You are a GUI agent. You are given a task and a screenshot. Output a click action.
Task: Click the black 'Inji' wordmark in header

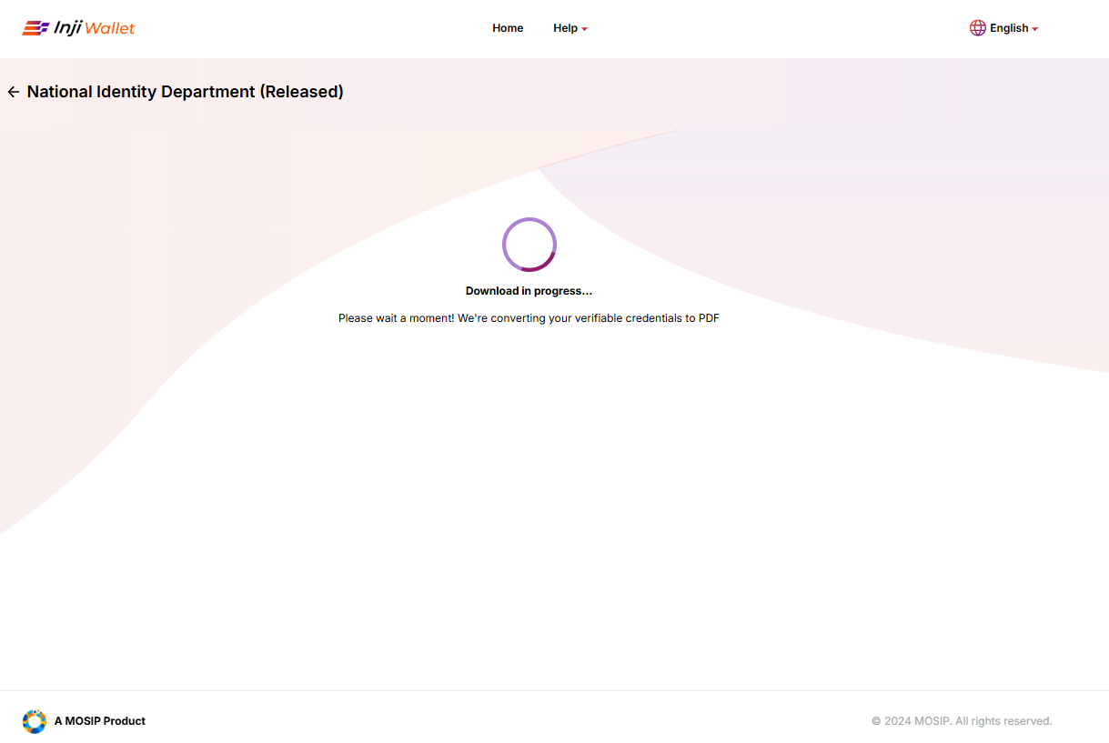[67, 28]
